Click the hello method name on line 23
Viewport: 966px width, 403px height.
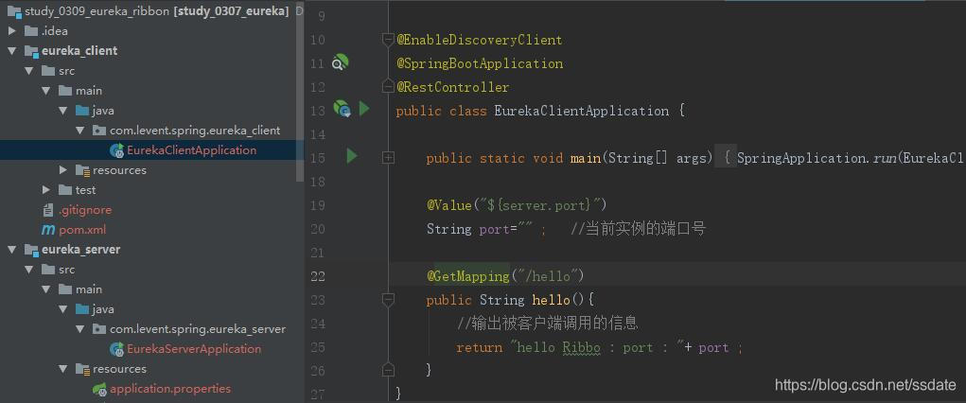[551, 300]
